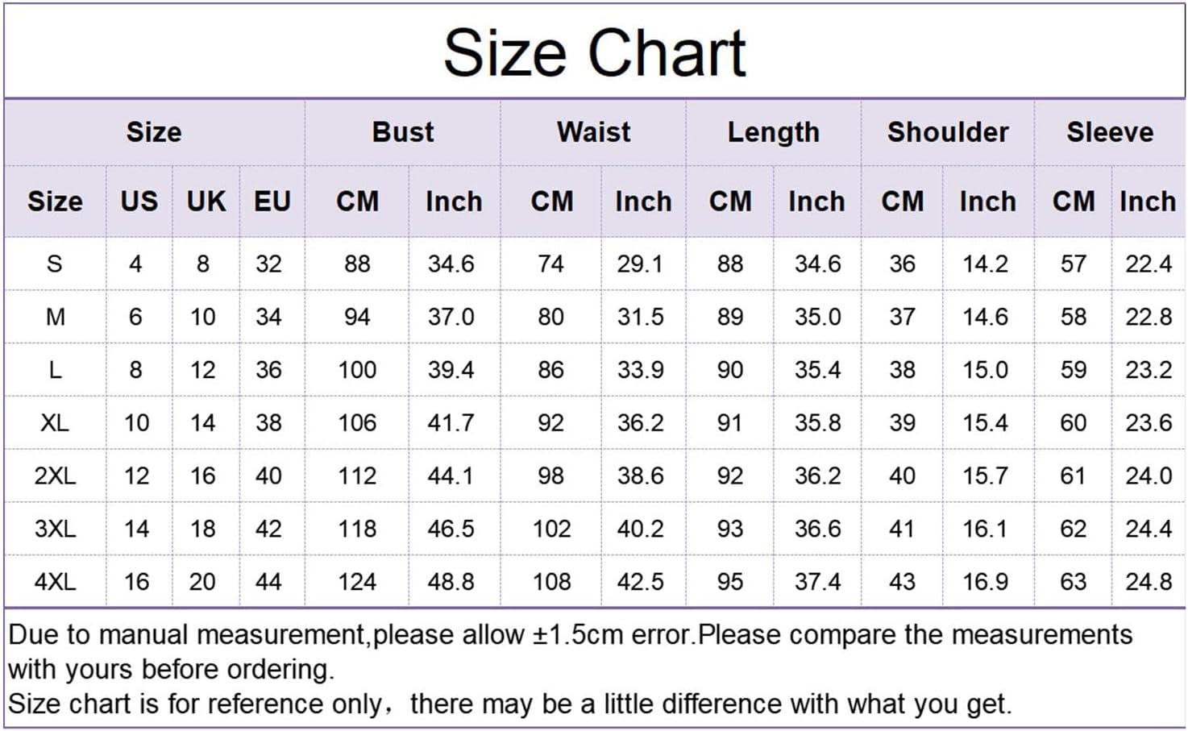Click the 100 cm bust value
Image resolution: width=1188 pixels, height=731 pixels.
tap(357, 370)
